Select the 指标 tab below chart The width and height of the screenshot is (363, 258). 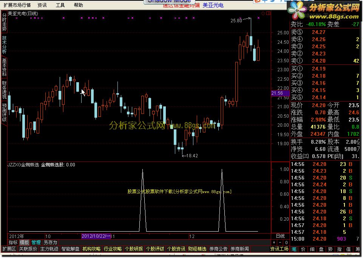click(13, 243)
